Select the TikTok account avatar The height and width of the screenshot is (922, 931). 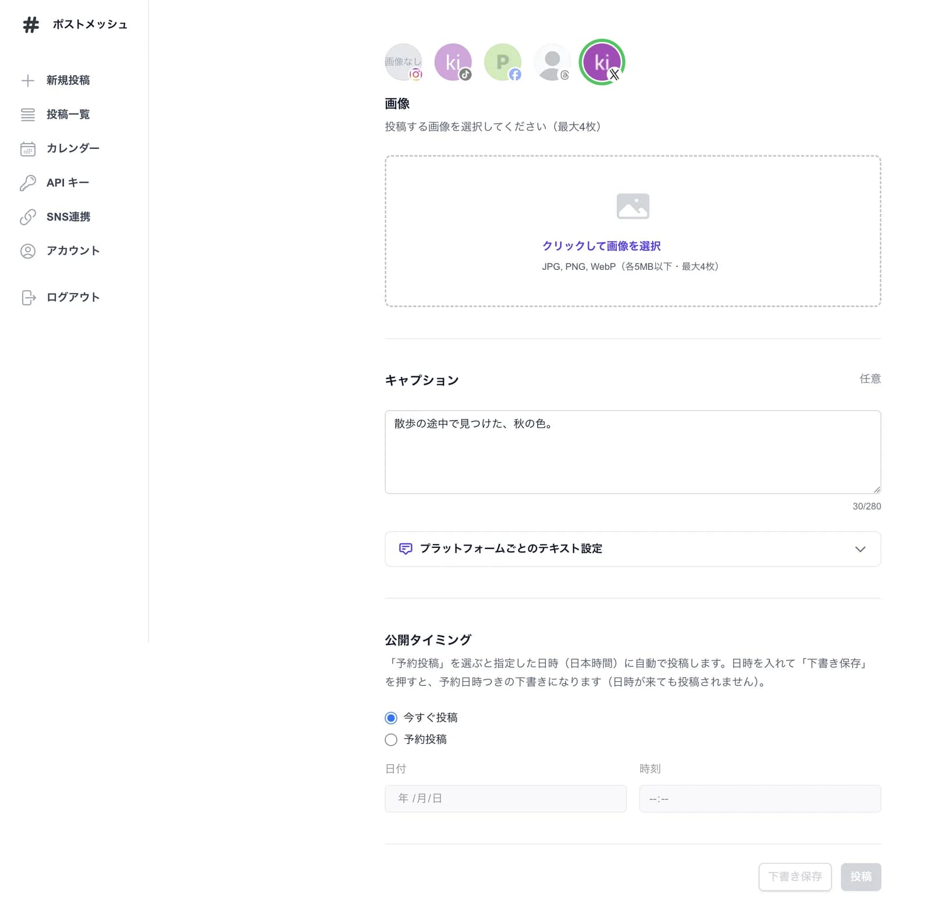453,62
